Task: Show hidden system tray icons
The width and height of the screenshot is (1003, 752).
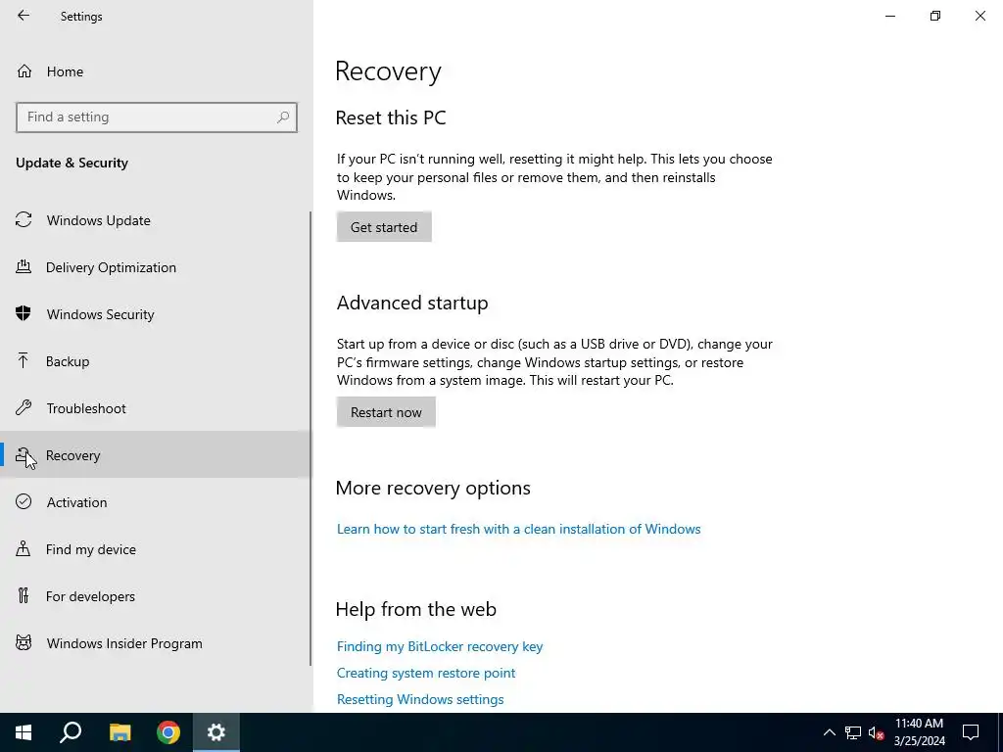Action: [x=829, y=732]
